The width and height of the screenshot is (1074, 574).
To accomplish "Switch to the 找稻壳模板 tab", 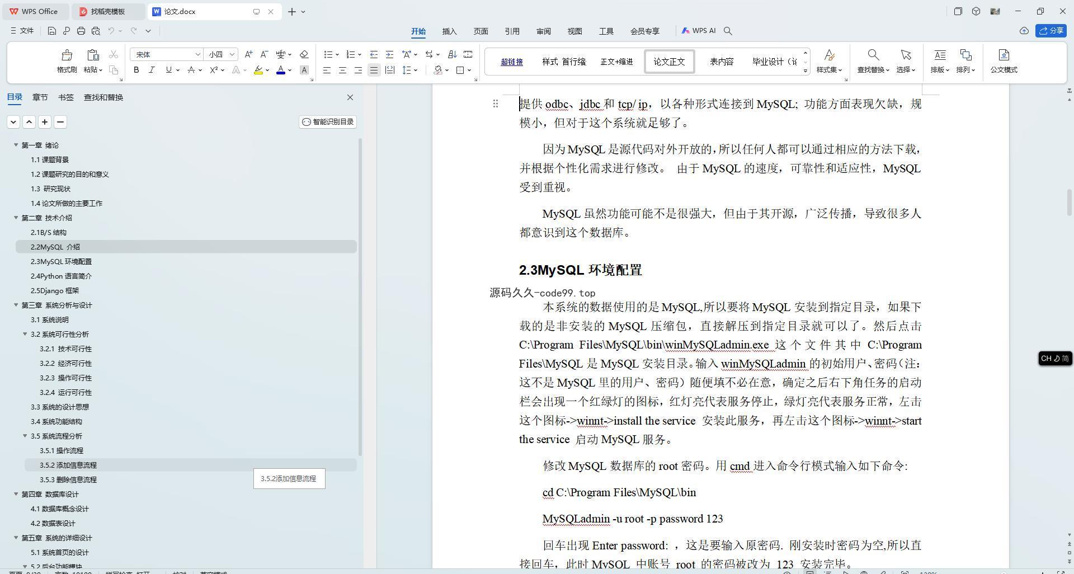I will pos(108,11).
